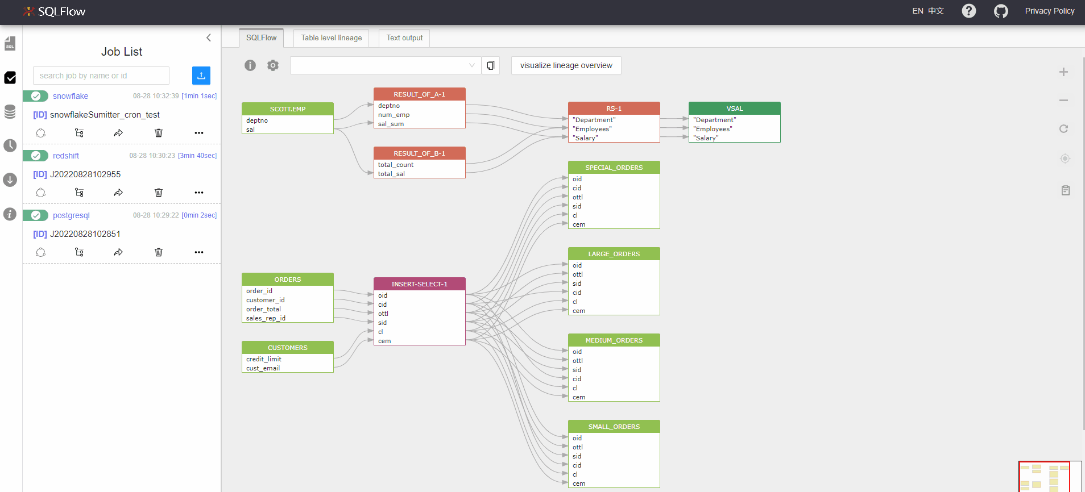1085x492 pixels.
Task: Click visualize lineage overview button
Action: [x=566, y=65]
